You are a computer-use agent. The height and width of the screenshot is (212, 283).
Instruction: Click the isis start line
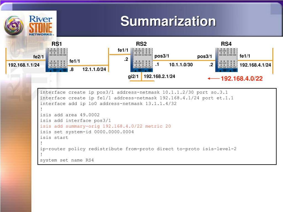tap(54, 137)
